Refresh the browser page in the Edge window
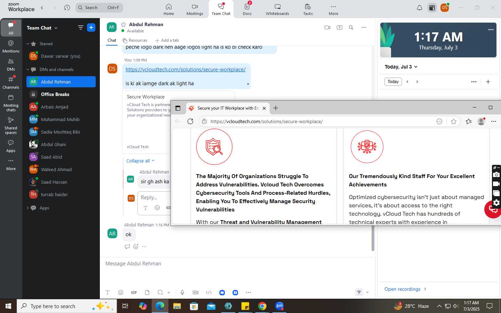This screenshot has height=313, width=501. [x=190, y=121]
